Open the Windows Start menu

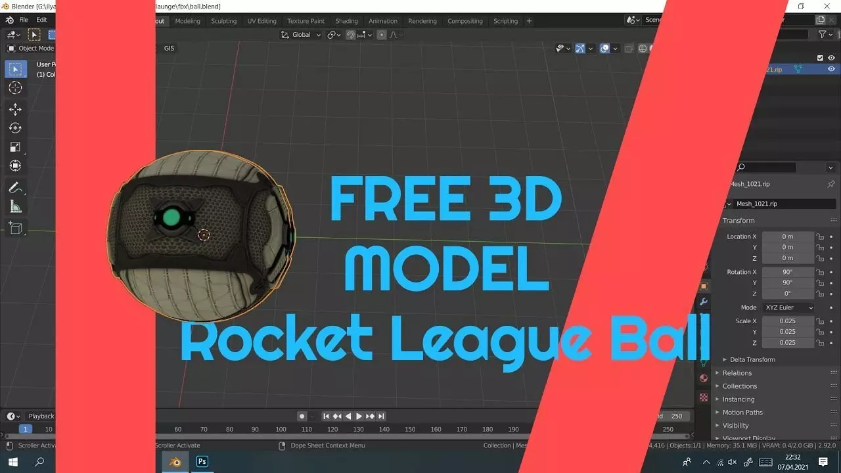click(12, 462)
